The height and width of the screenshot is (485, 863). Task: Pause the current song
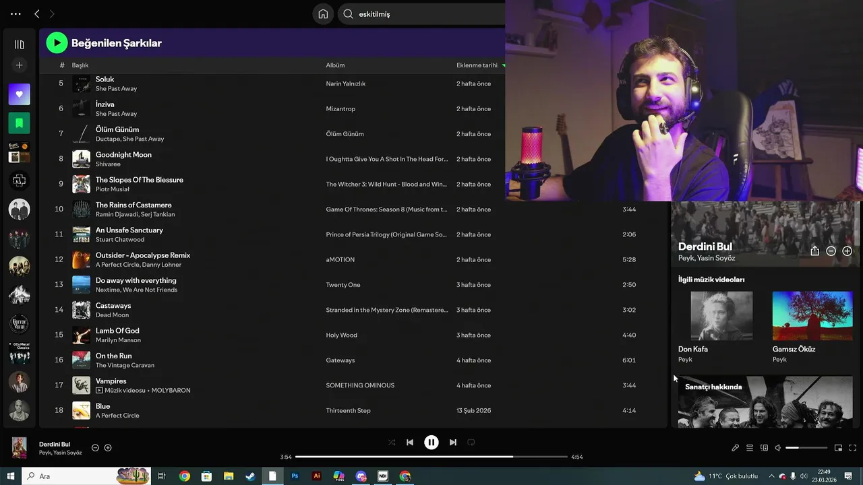[x=431, y=443]
